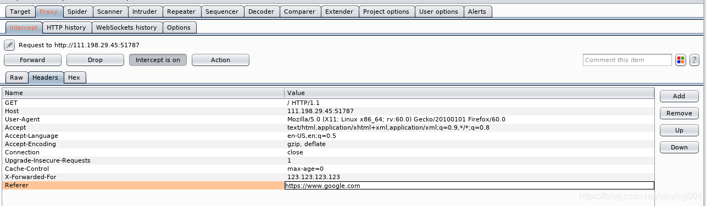
Task: Open the Action menu button
Action: [x=220, y=60]
